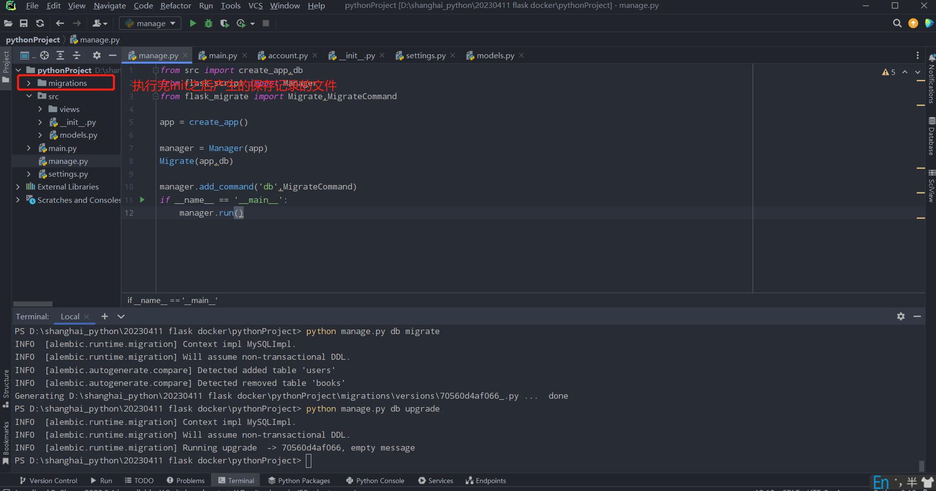
Task: Open Search Everywhere magnifier icon
Action: point(897,23)
